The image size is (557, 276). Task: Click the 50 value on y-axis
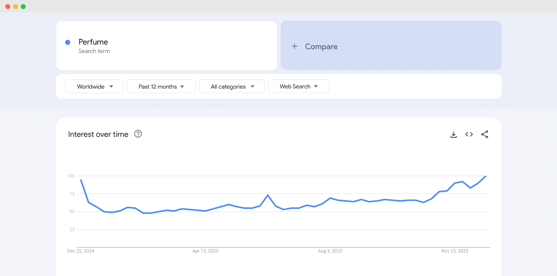tap(72, 212)
